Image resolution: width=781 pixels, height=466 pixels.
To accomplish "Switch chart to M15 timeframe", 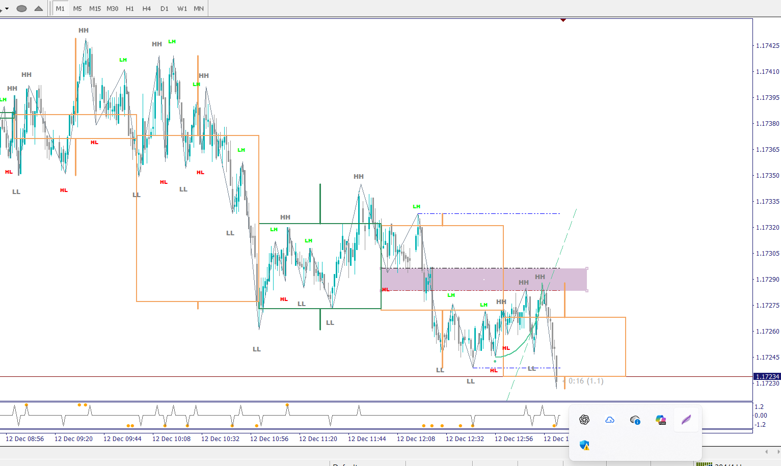I will (95, 9).
